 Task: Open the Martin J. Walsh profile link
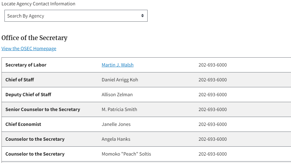pyautogui.click(x=117, y=65)
